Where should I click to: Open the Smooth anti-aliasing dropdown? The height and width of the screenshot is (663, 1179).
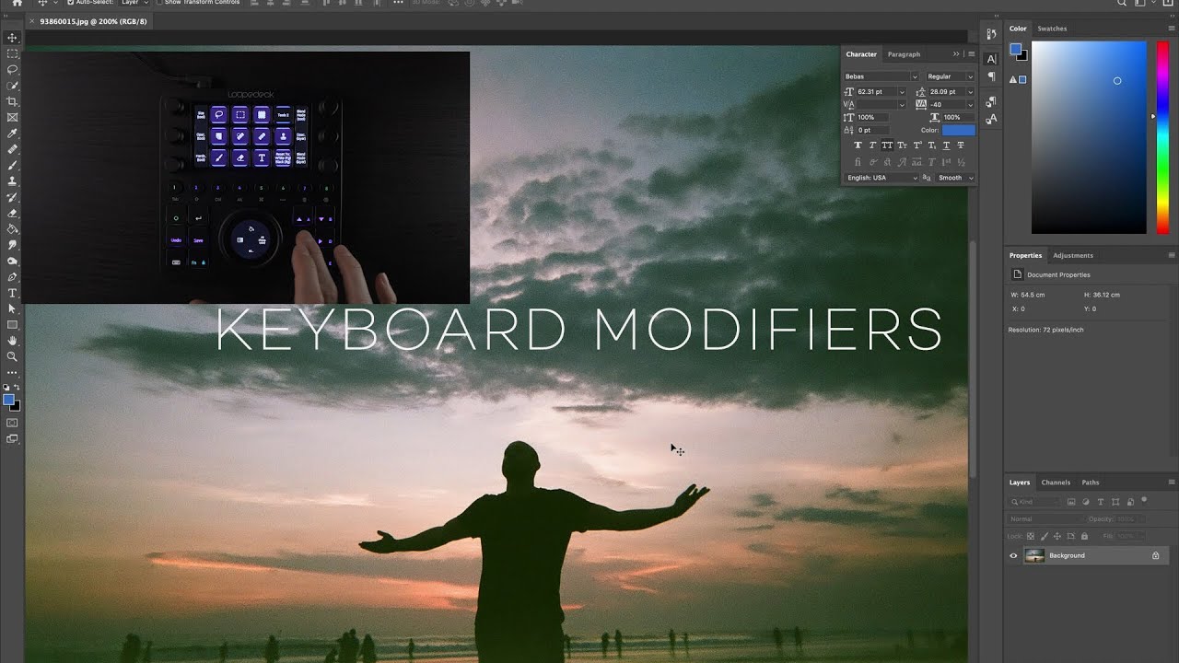click(x=955, y=178)
